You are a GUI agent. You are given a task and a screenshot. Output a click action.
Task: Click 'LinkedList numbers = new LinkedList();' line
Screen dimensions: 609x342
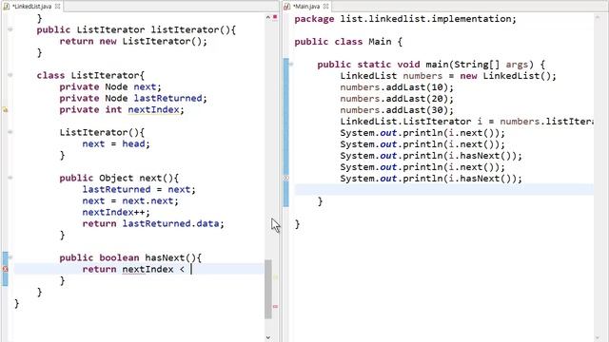coord(448,76)
